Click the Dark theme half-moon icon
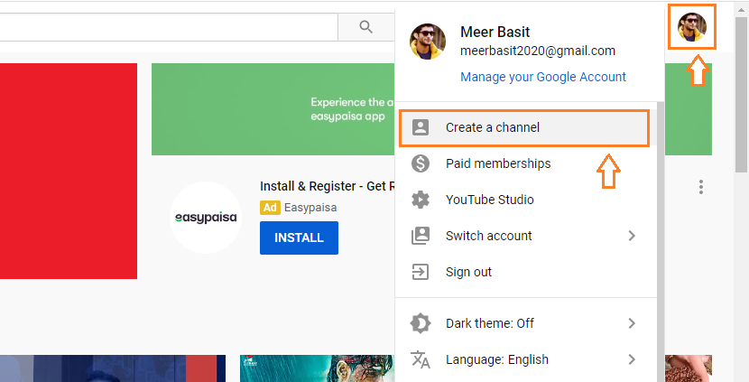Image resolution: width=749 pixels, height=382 pixels. coord(421,323)
